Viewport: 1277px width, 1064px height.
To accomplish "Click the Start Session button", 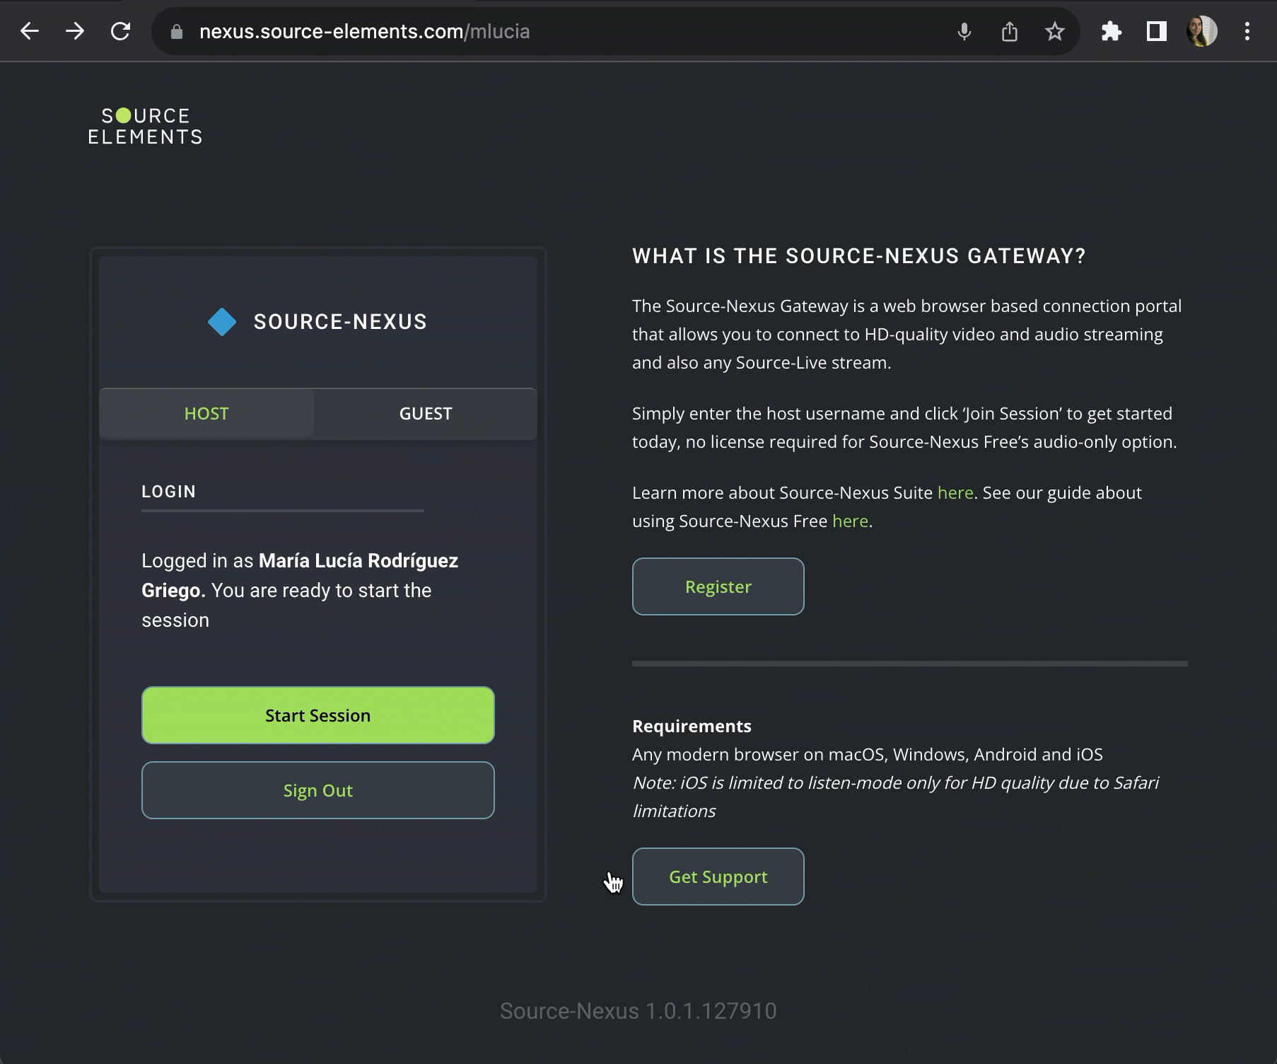I will [317, 715].
